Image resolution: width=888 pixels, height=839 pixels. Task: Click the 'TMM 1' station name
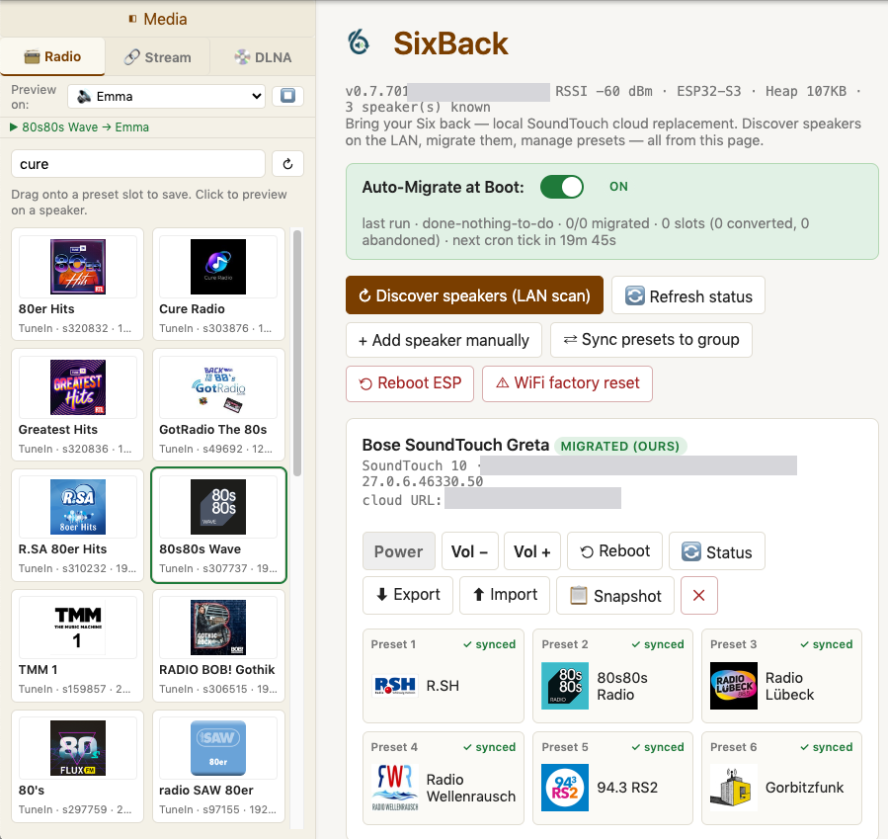38,670
